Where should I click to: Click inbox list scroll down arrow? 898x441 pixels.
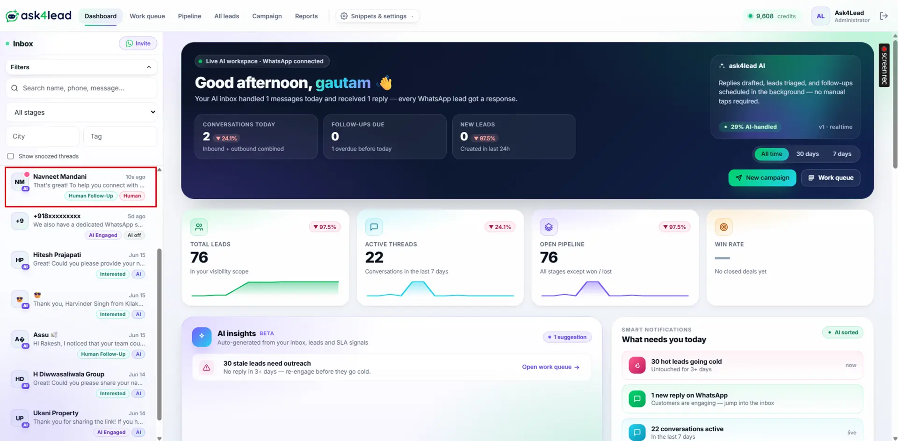(159, 439)
